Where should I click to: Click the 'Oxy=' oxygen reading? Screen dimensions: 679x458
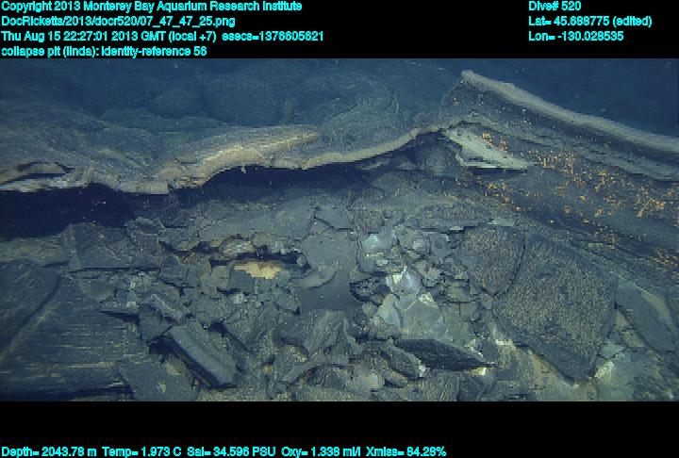tap(321, 452)
